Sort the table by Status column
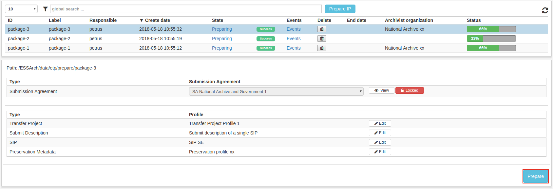 [474, 20]
